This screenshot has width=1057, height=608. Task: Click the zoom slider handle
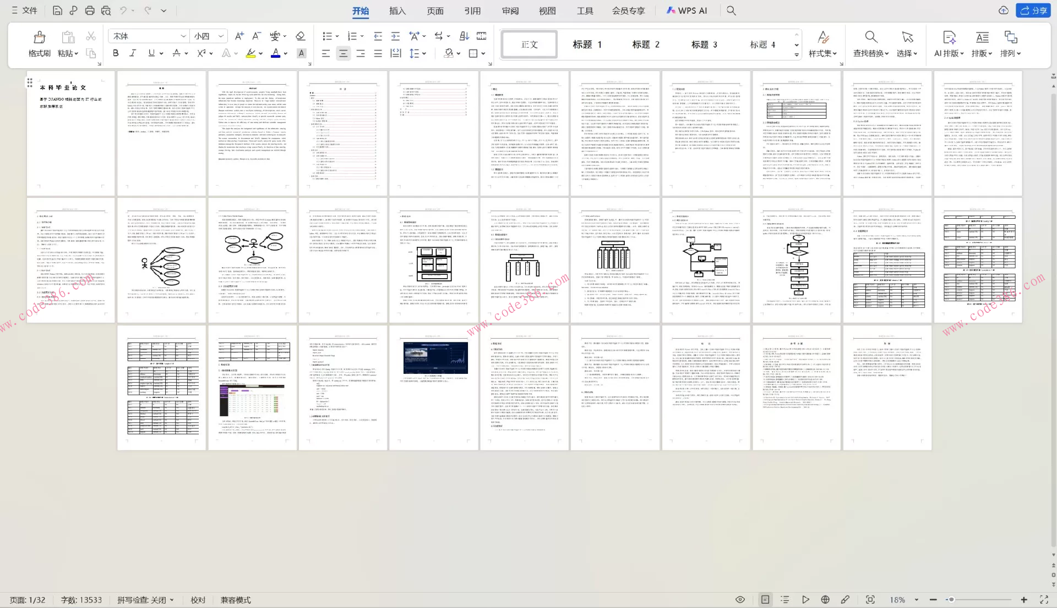coord(951,600)
